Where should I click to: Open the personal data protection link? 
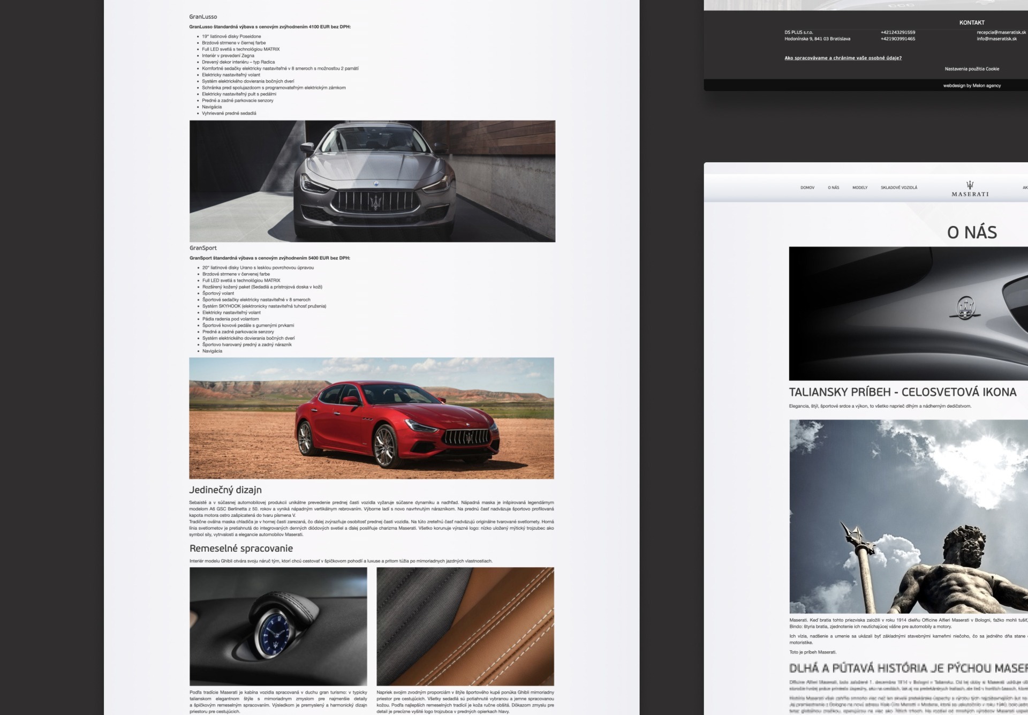pyautogui.click(x=843, y=58)
